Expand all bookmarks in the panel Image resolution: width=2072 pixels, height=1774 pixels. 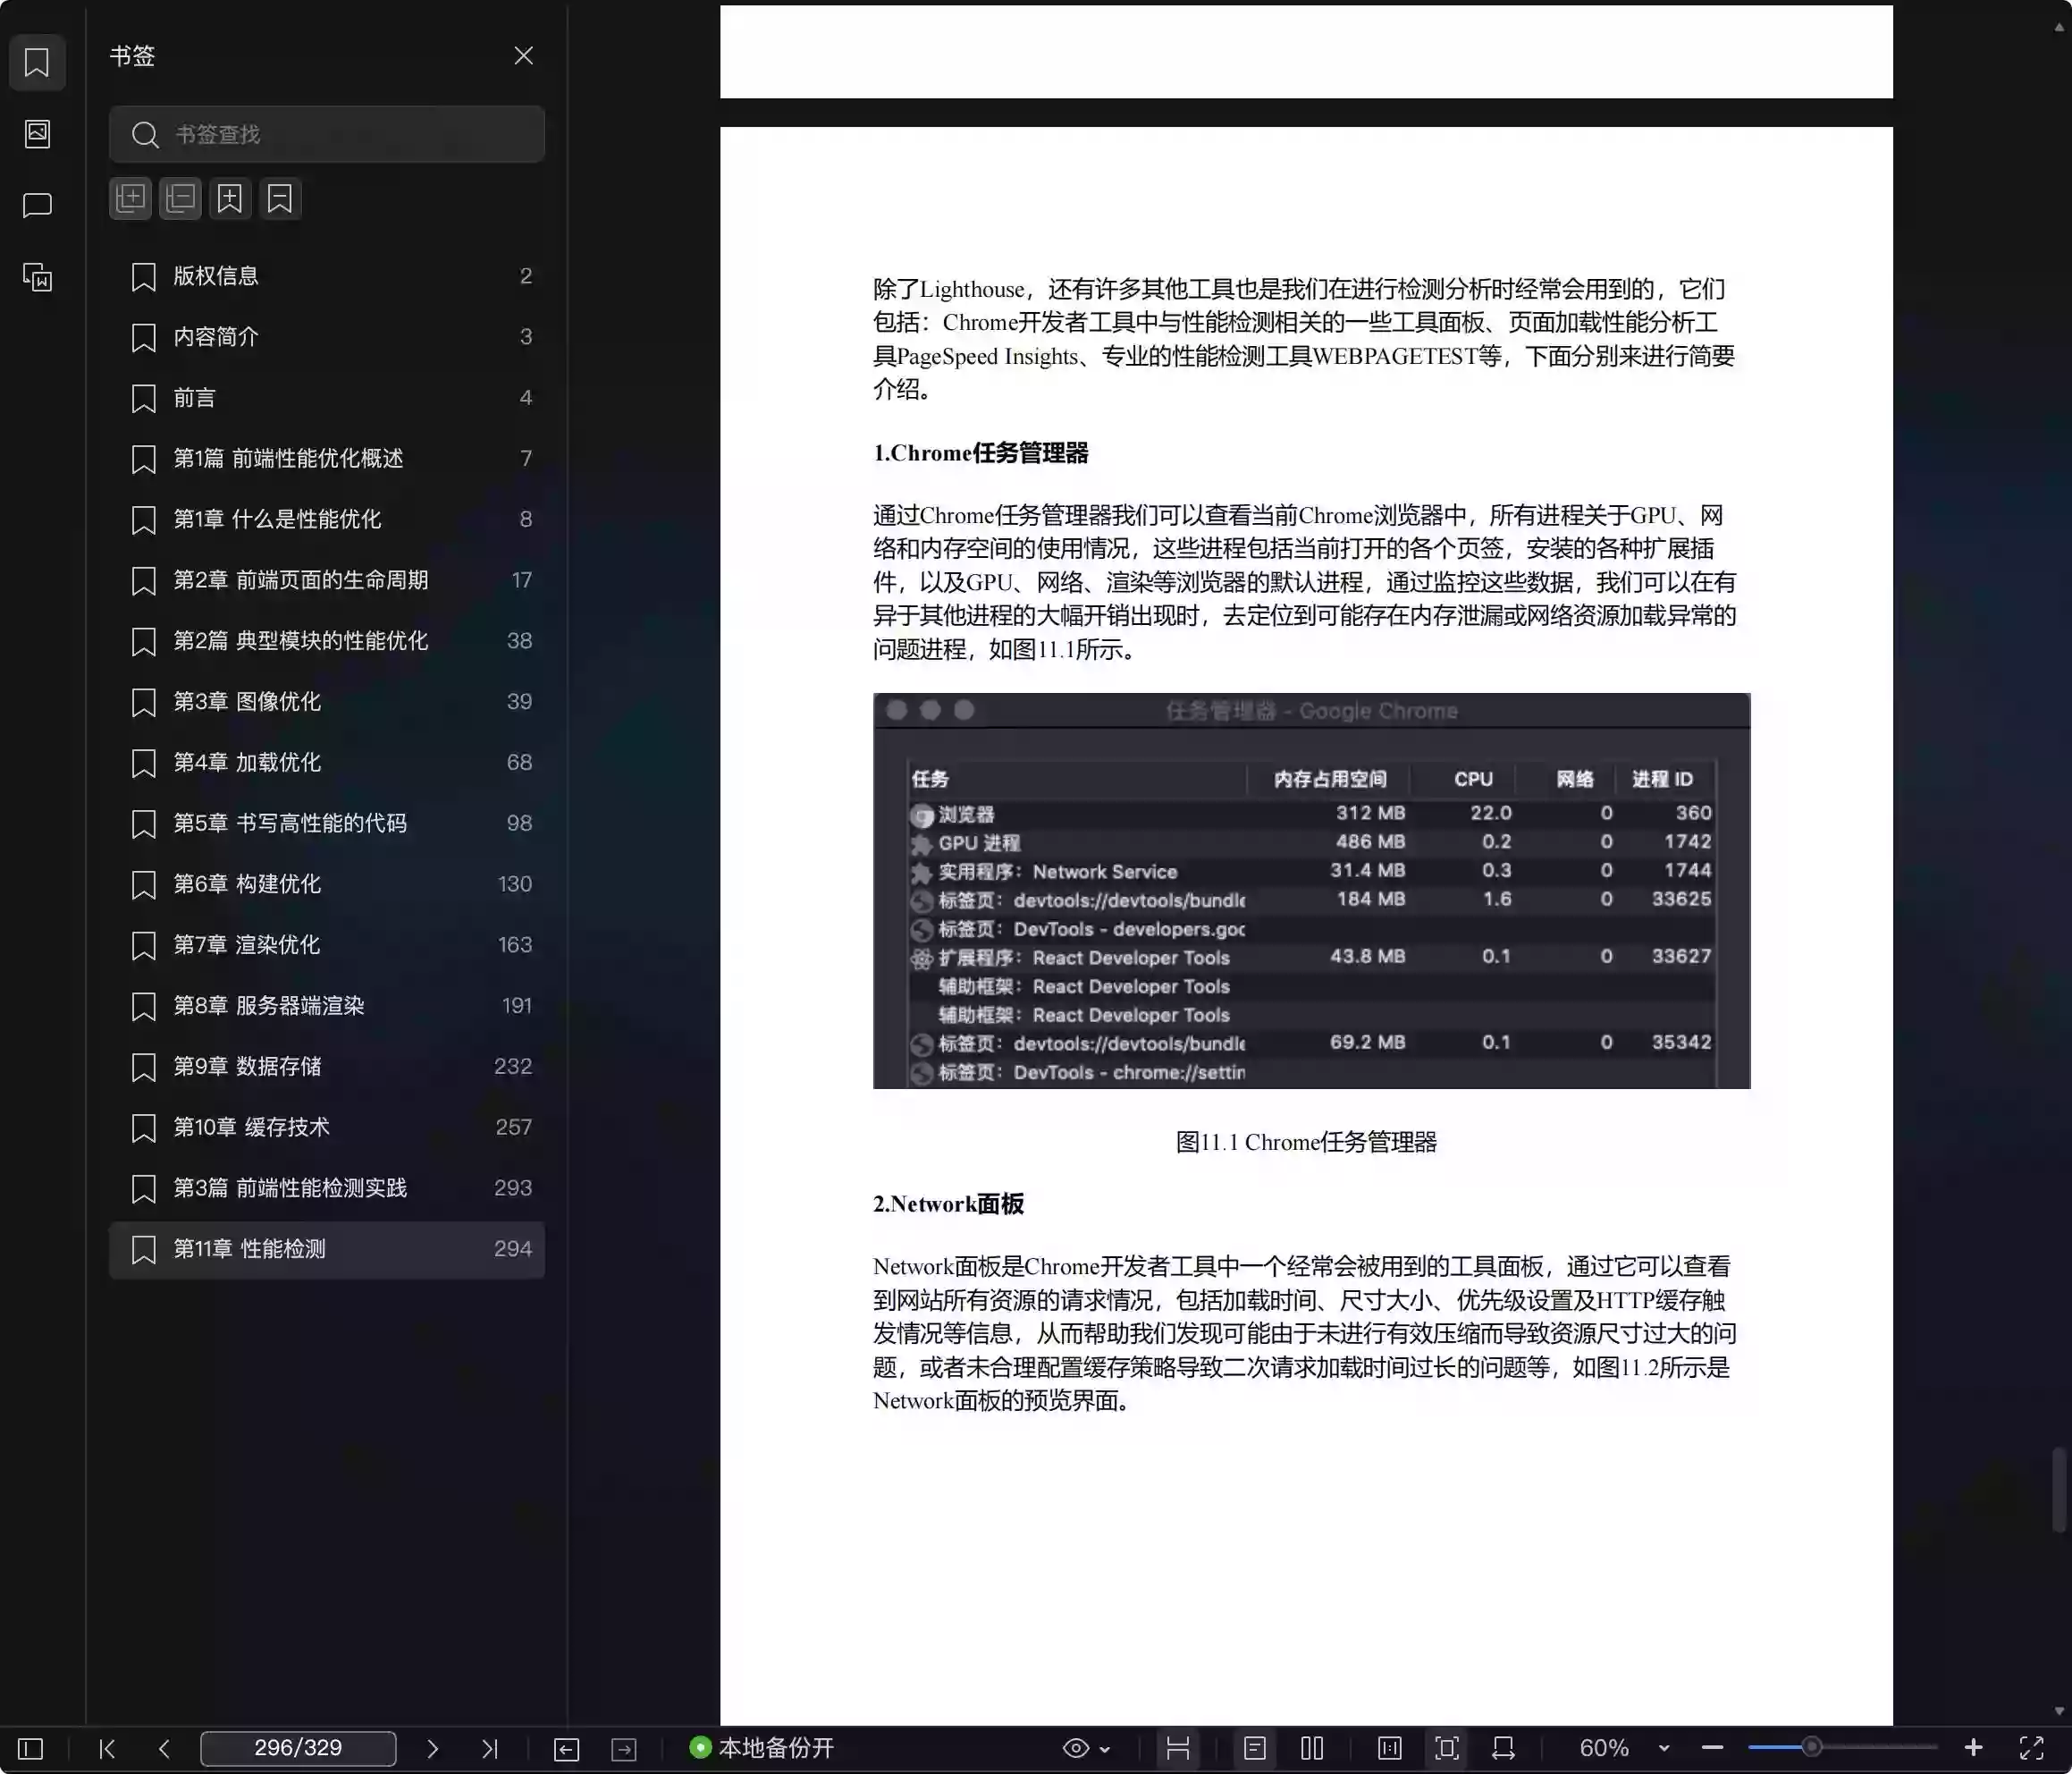point(130,199)
